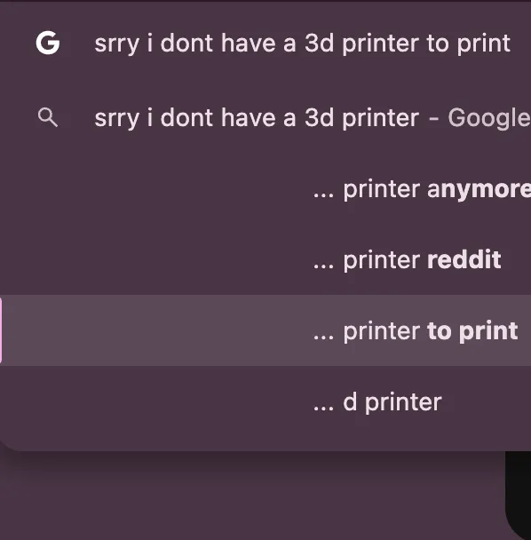Click the empty area left of "printer reddit"
The image size is (531, 540).
[x=155, y=259]
